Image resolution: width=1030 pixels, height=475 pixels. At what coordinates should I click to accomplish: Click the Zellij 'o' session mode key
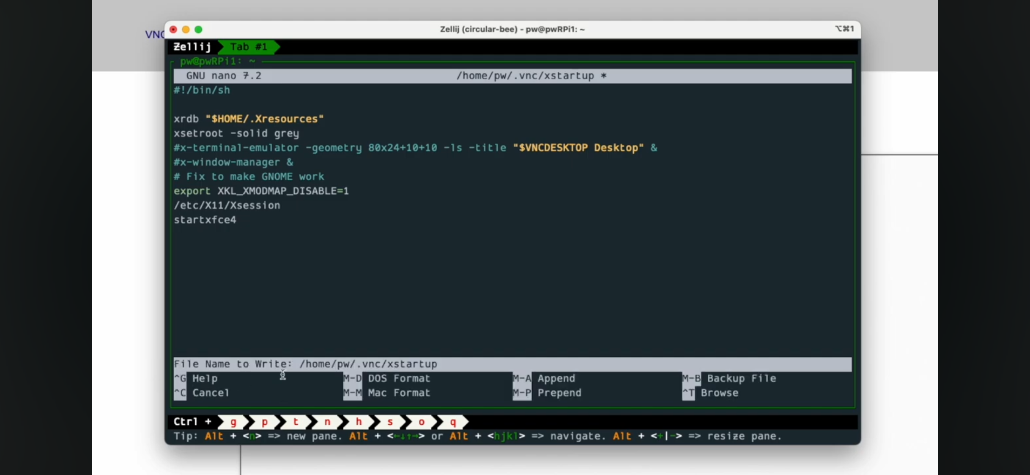(421, 422)
